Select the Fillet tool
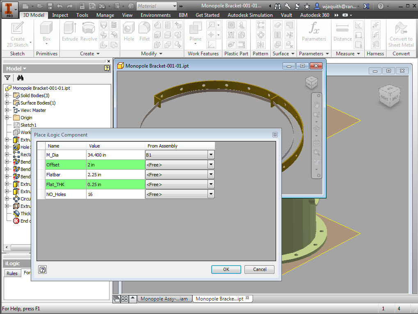Image resolution: width=418 pixels, height=314 pixels. pyautogui.click(x=144, y=32)
